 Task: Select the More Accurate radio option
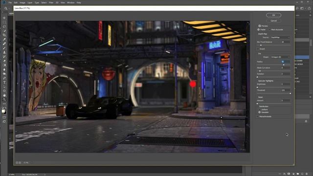point(269,29)
